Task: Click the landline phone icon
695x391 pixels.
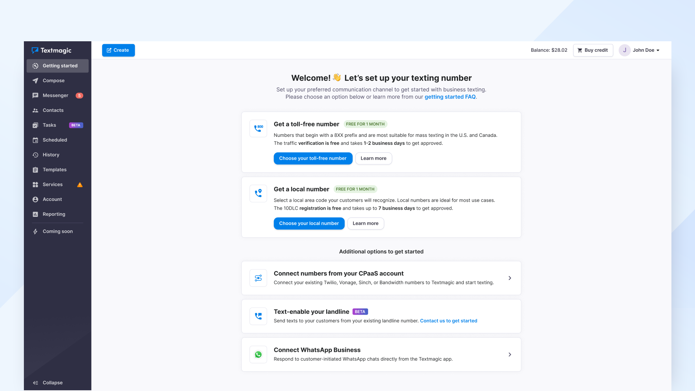Action: coord(258,316)
